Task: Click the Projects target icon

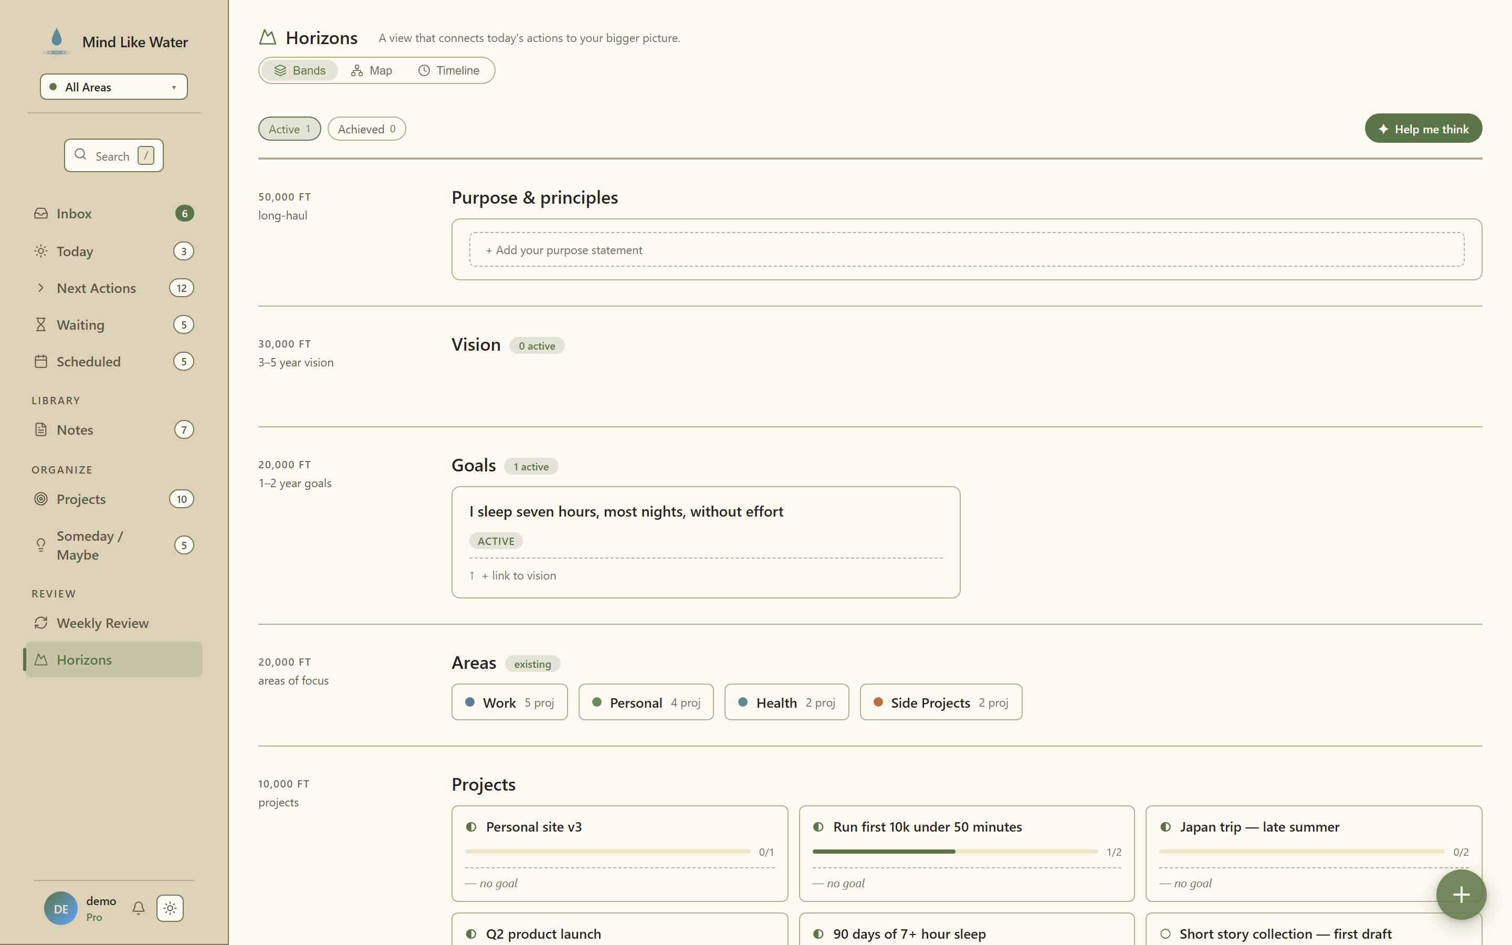Action: pos(40,499)
